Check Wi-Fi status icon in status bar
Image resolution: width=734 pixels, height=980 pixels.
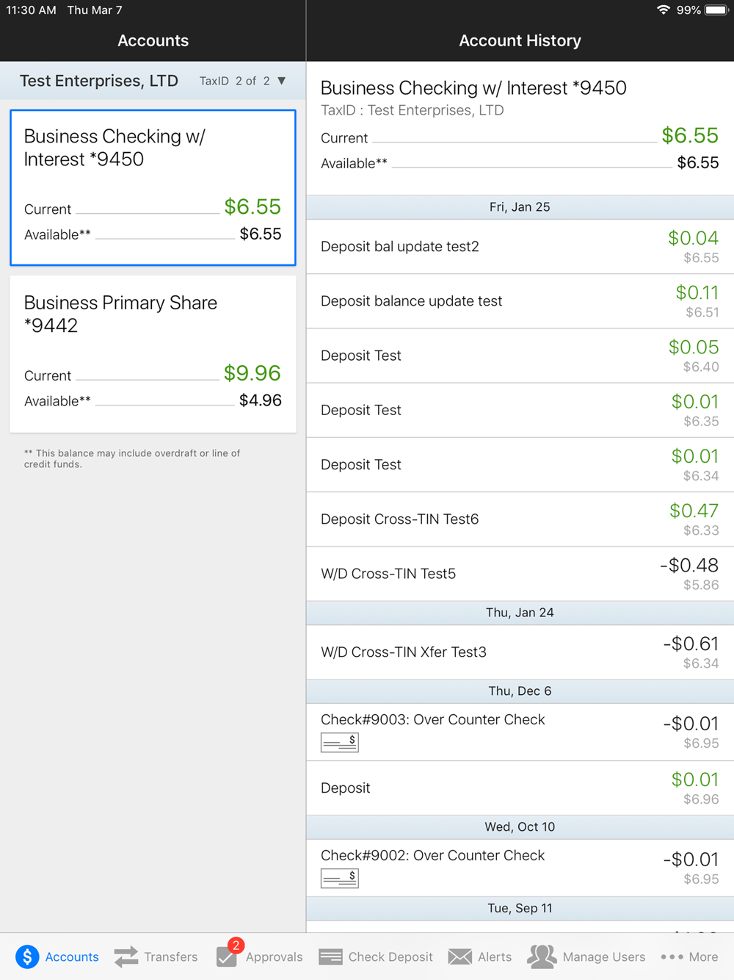(x=664, y=10)
